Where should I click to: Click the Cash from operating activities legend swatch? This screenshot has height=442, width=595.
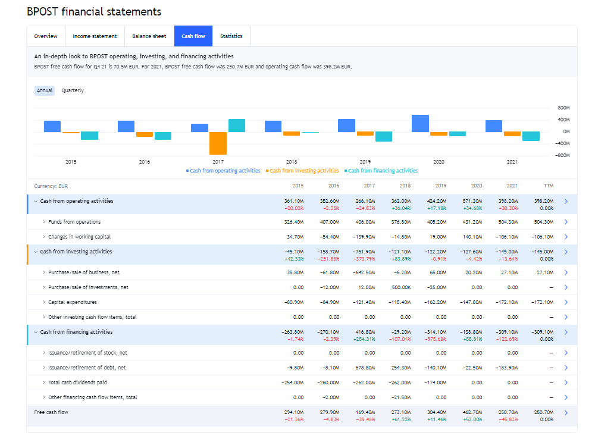(x=187, y=171)
